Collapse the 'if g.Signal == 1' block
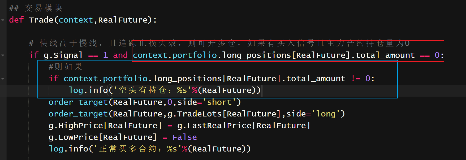Viewport: 466px width, 160px height. tap(3, 55)
